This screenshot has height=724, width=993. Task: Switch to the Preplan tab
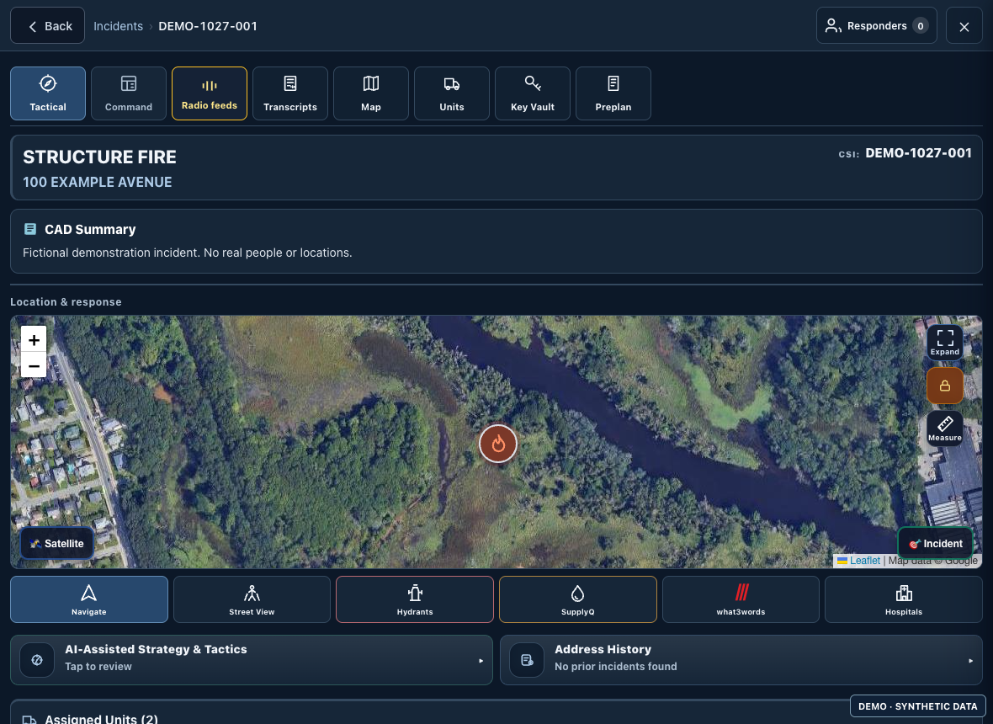pos(613,93)
